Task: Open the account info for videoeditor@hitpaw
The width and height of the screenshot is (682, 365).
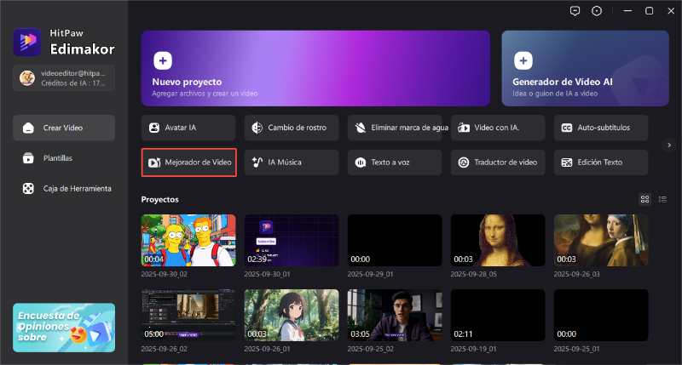Action: point(64,77)
